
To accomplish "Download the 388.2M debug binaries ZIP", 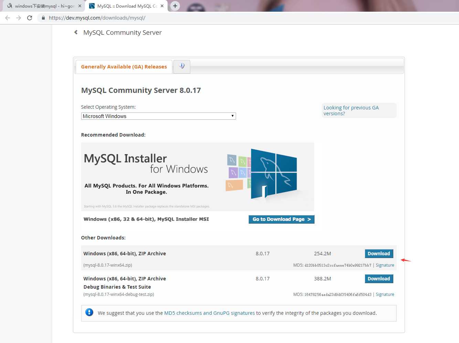I will (x=379, y=279).
